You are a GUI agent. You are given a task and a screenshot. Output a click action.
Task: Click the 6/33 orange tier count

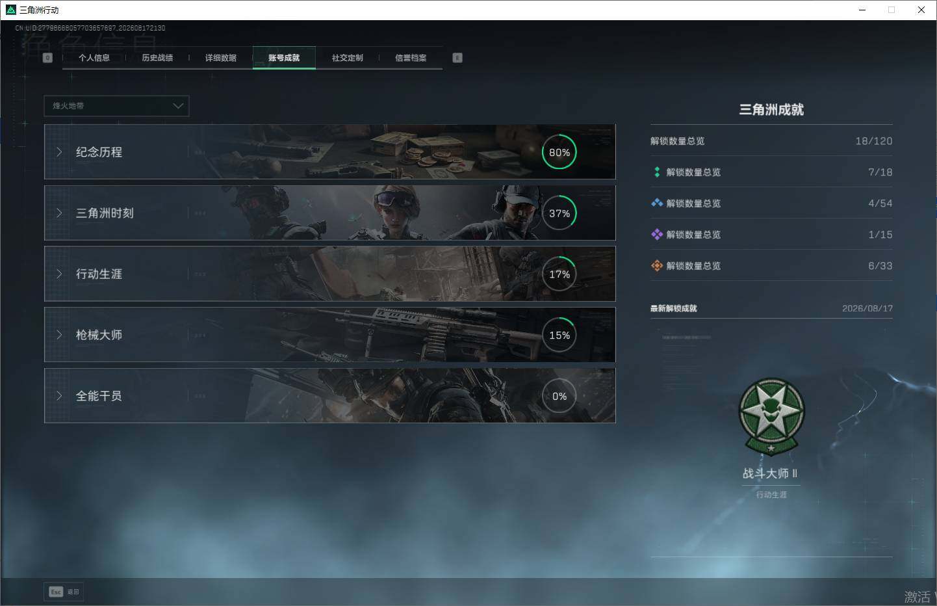880,266
